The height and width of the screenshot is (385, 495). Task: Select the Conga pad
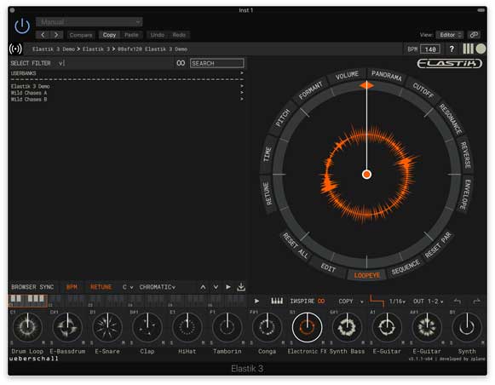click(267, 327)
